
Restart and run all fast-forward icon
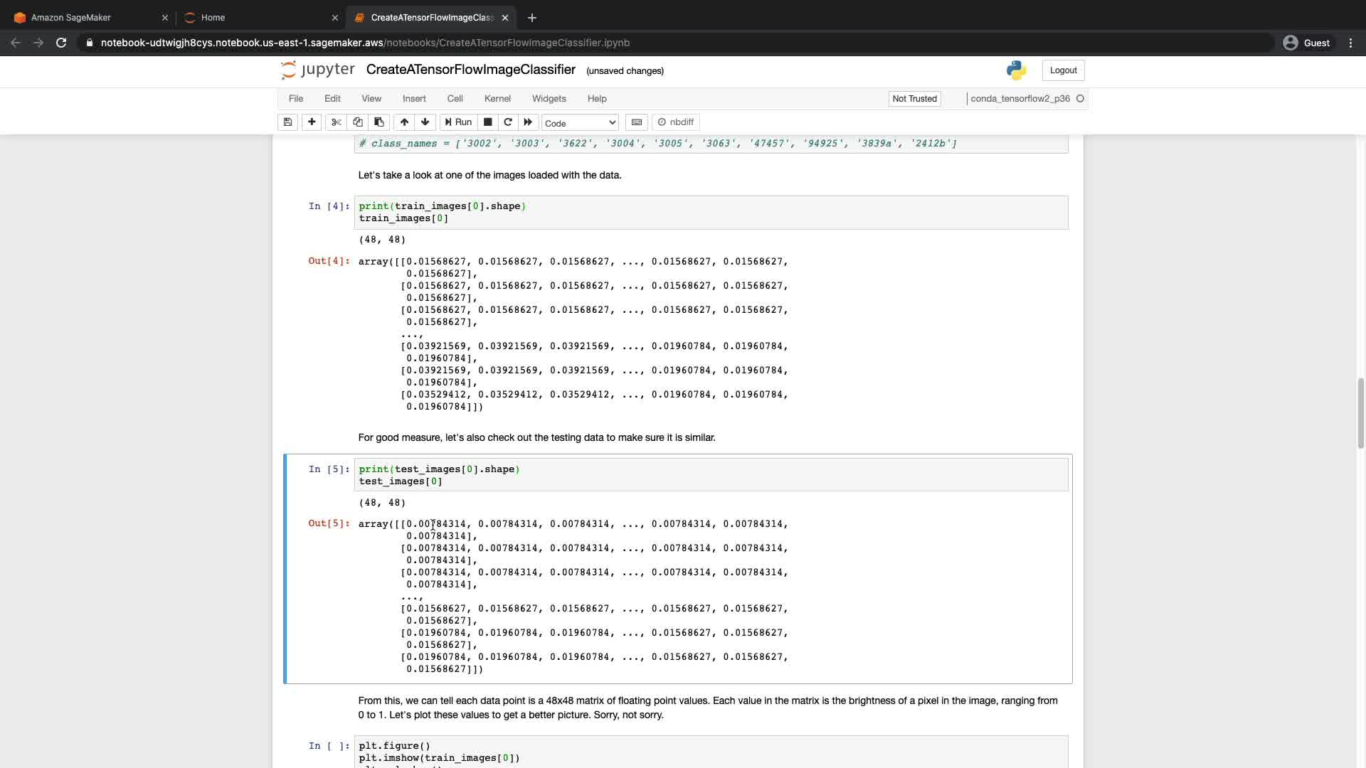[528, 122]
